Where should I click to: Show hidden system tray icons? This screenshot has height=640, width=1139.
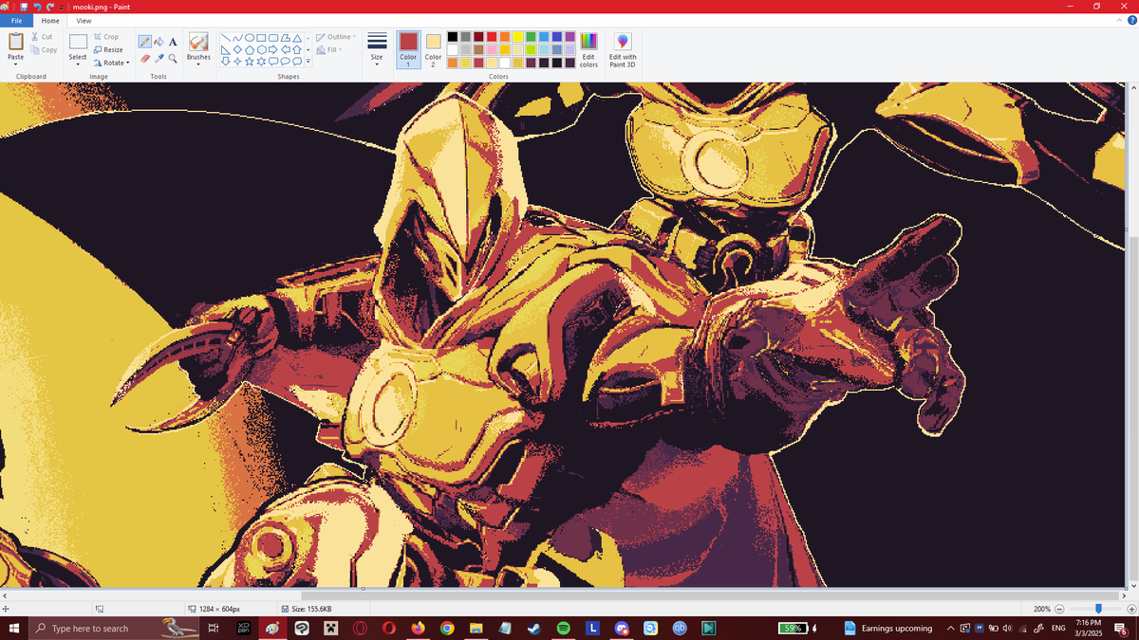click(950, 628)
